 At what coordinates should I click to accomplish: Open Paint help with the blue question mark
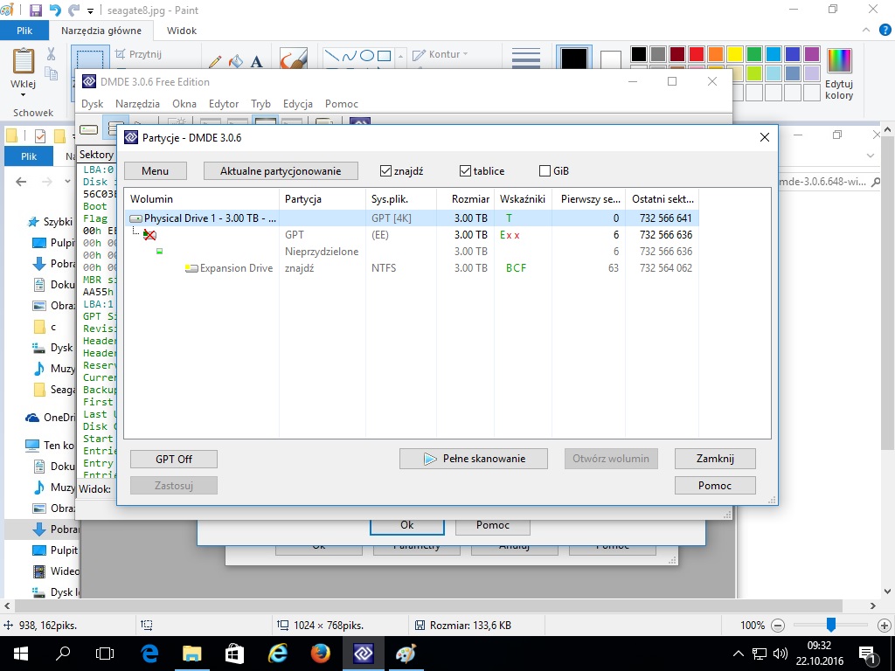(x=885, y=31)
